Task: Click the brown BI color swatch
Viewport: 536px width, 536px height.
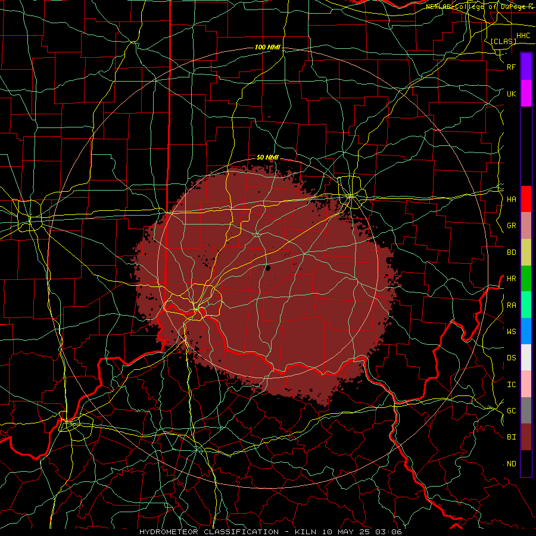Action: pyautogui.click(x=526, y=437)
